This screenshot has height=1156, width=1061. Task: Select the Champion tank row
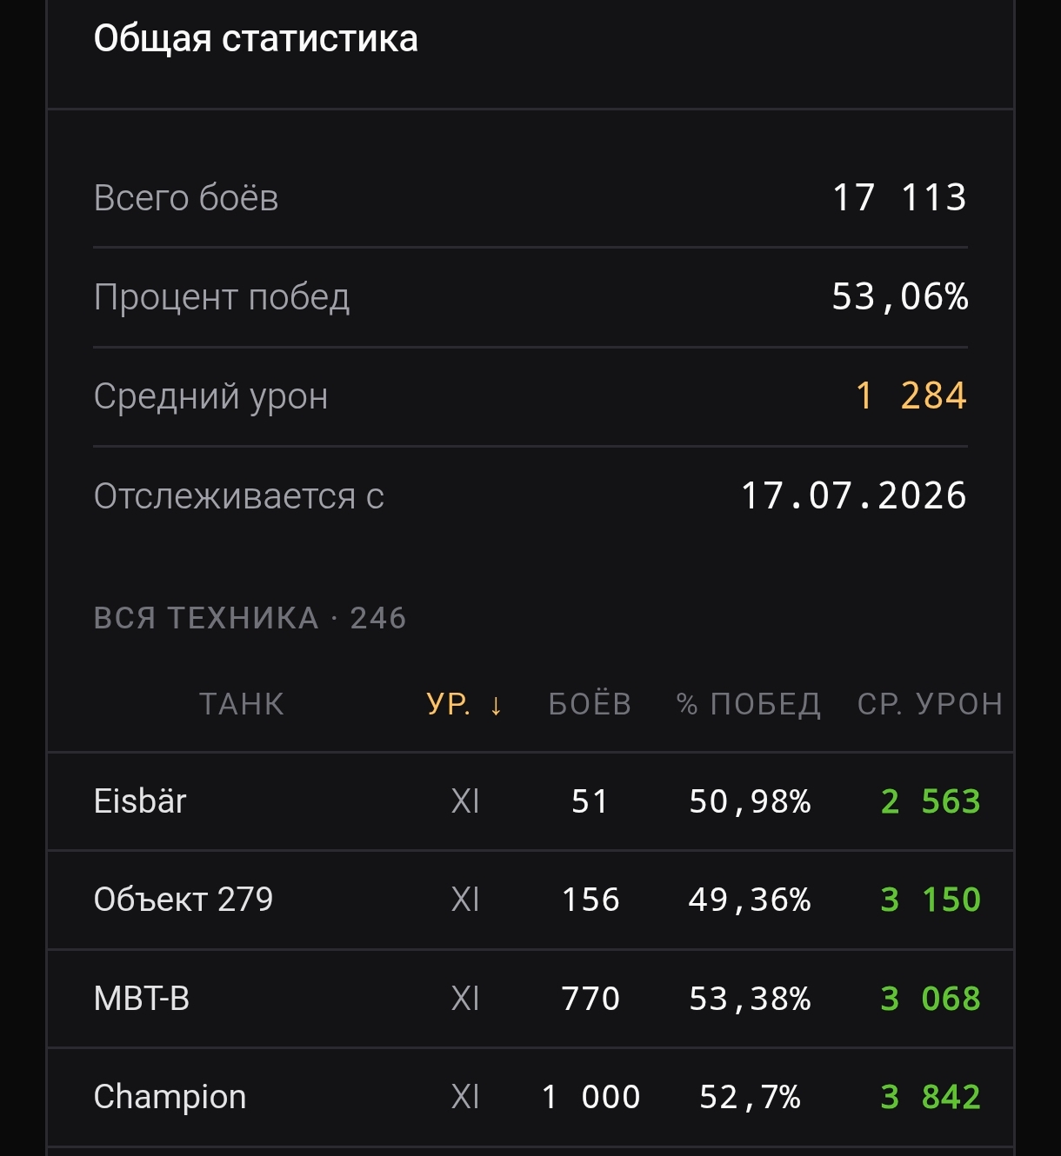[530, 1097]
